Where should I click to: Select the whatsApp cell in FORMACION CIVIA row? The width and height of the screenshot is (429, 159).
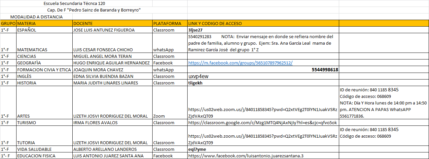point(170,70)
